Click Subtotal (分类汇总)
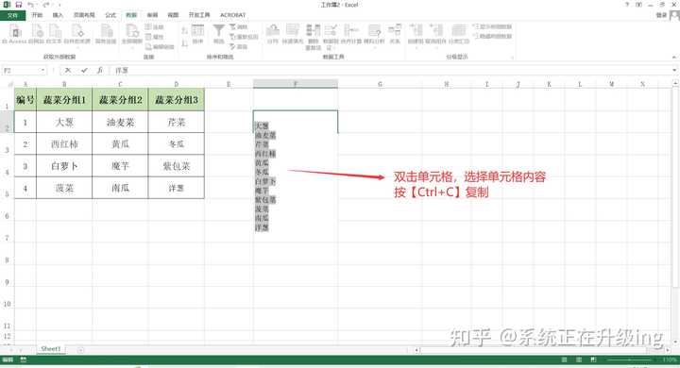680x368 pixels. (459, 34)
